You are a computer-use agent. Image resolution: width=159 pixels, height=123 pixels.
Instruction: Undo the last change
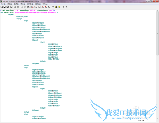[15, 7]
